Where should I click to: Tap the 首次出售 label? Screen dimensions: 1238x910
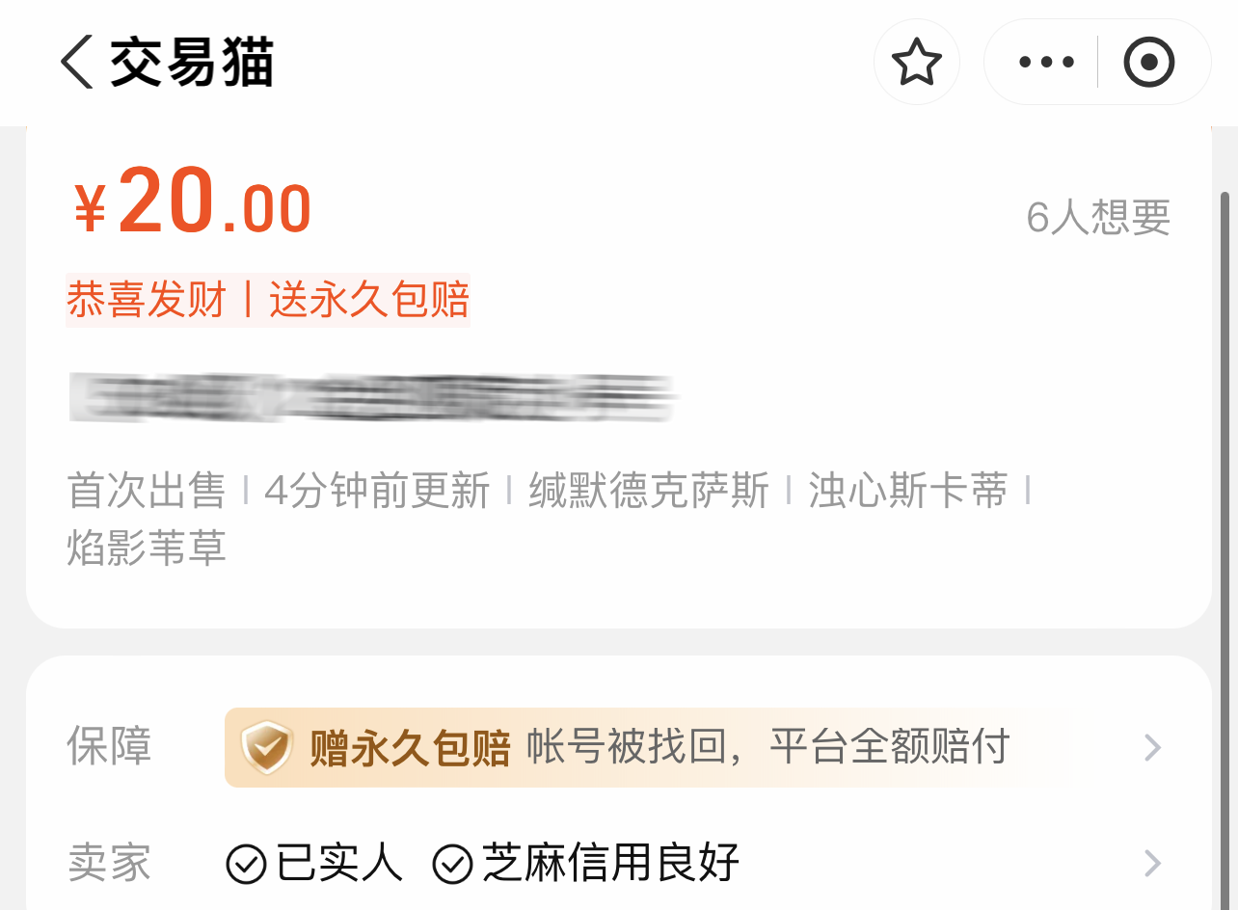click(147, 491)
